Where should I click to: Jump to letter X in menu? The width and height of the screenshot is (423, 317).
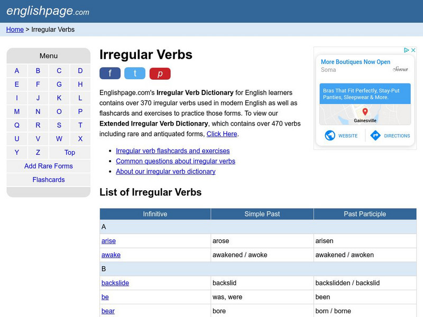click(x=80, y=139)
